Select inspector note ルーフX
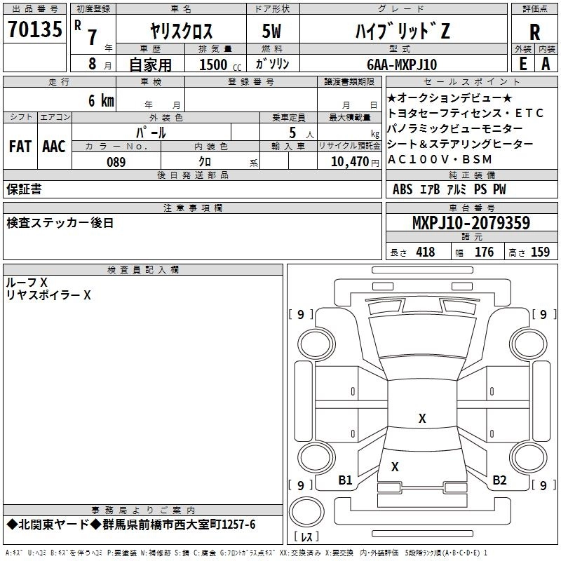 click(x=27, y=283)
